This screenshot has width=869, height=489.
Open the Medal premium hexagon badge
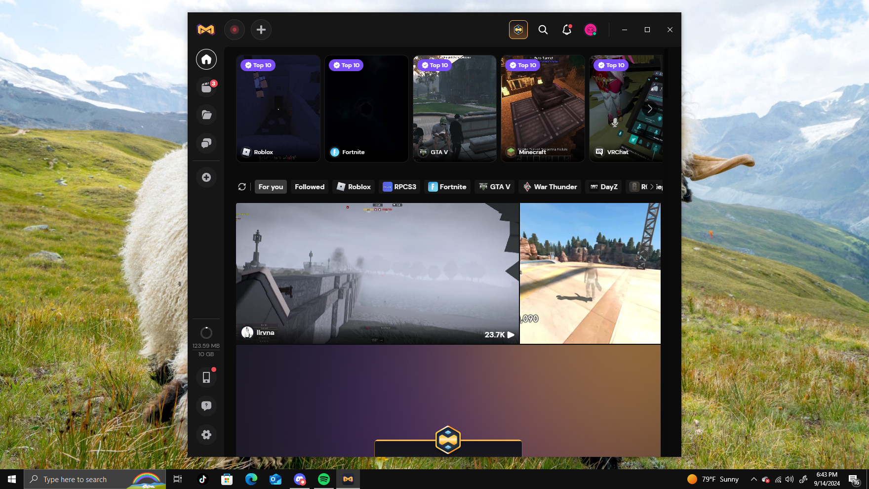click(x=518, y=30)
